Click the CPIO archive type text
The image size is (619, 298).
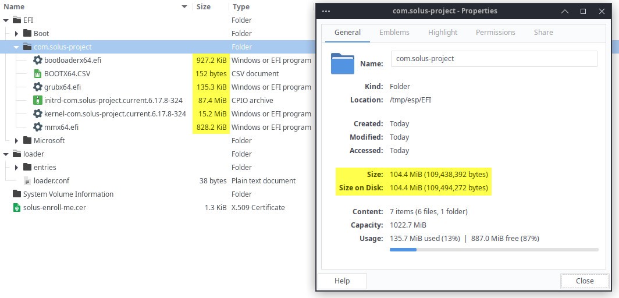252,101
